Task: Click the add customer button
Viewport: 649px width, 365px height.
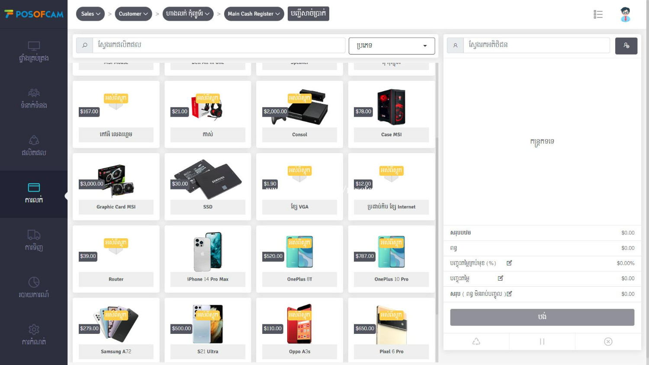Action: pos(626,45)
